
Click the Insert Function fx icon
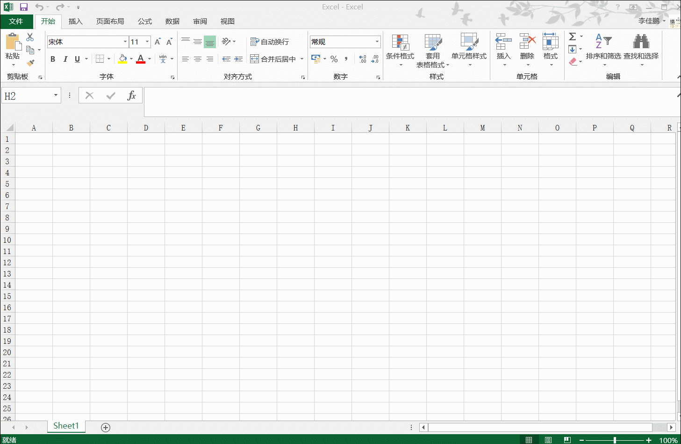[131, 95]
